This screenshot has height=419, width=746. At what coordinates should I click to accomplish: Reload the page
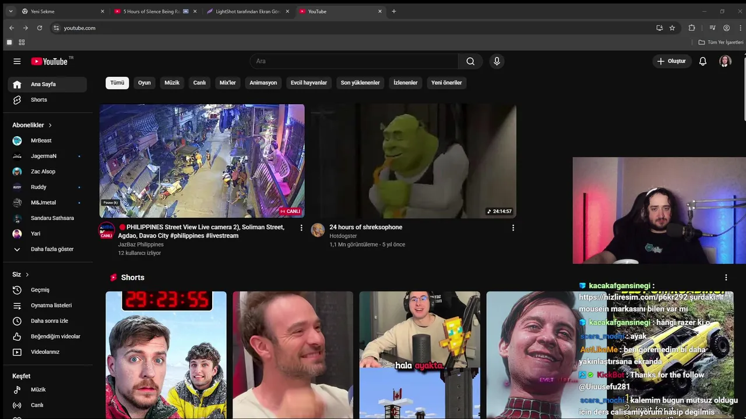point(40,28)
